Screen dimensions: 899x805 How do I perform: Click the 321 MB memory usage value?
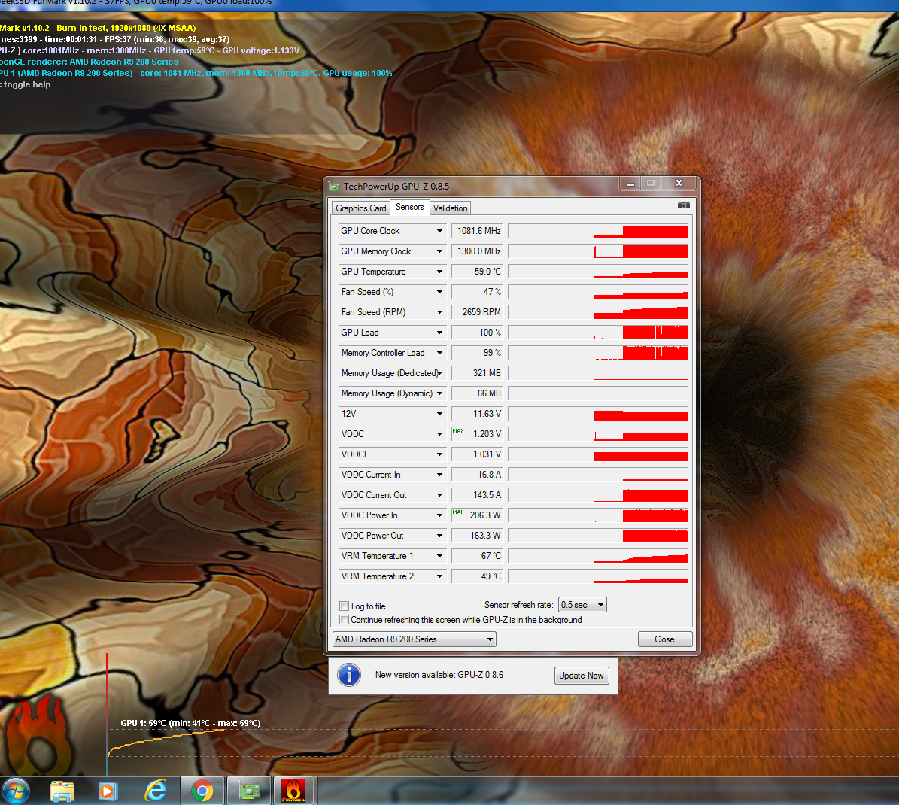point(478,373)
